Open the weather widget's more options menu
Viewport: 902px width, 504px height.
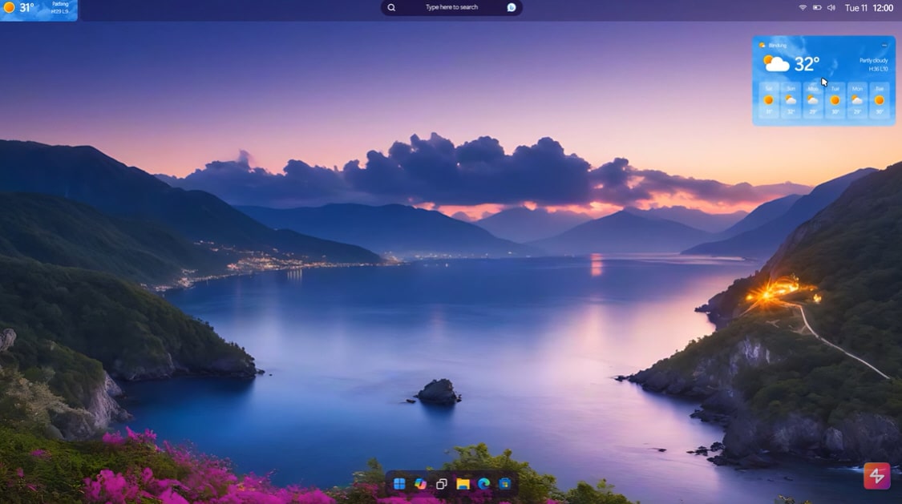(885, 44)
